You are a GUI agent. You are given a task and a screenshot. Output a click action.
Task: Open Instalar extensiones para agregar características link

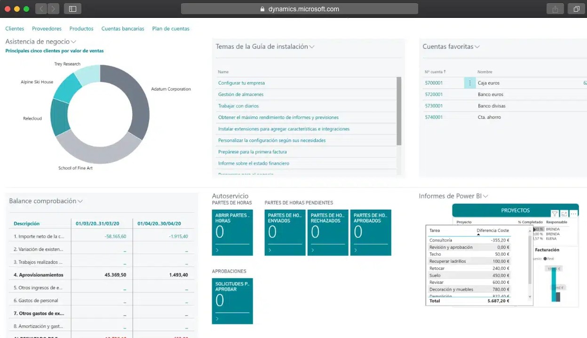[x=284, y=129]
